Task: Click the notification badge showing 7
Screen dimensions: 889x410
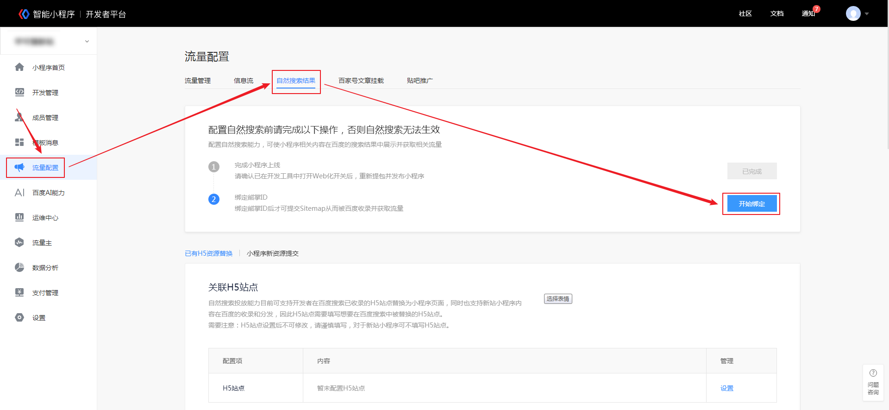Action: click(x=816, y=9)
